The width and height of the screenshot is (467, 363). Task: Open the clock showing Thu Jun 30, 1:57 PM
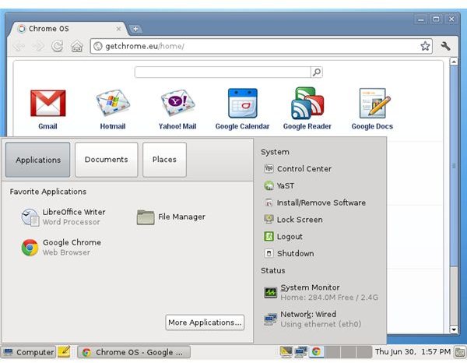413,352
